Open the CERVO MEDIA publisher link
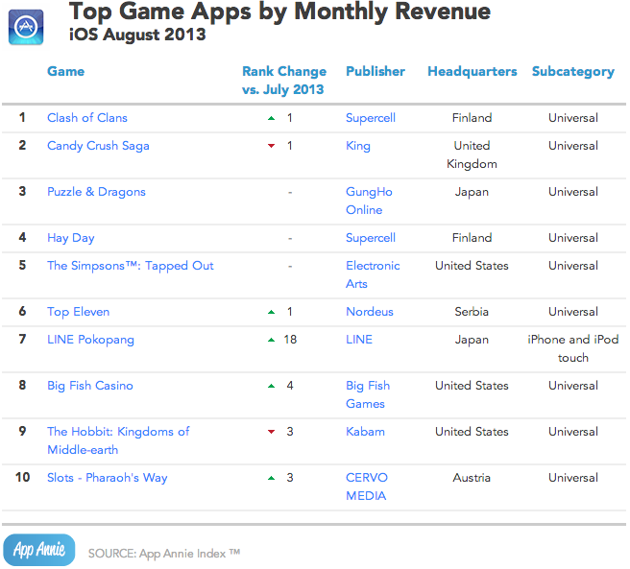Screen dimensions: 630x569 (367, 486)
